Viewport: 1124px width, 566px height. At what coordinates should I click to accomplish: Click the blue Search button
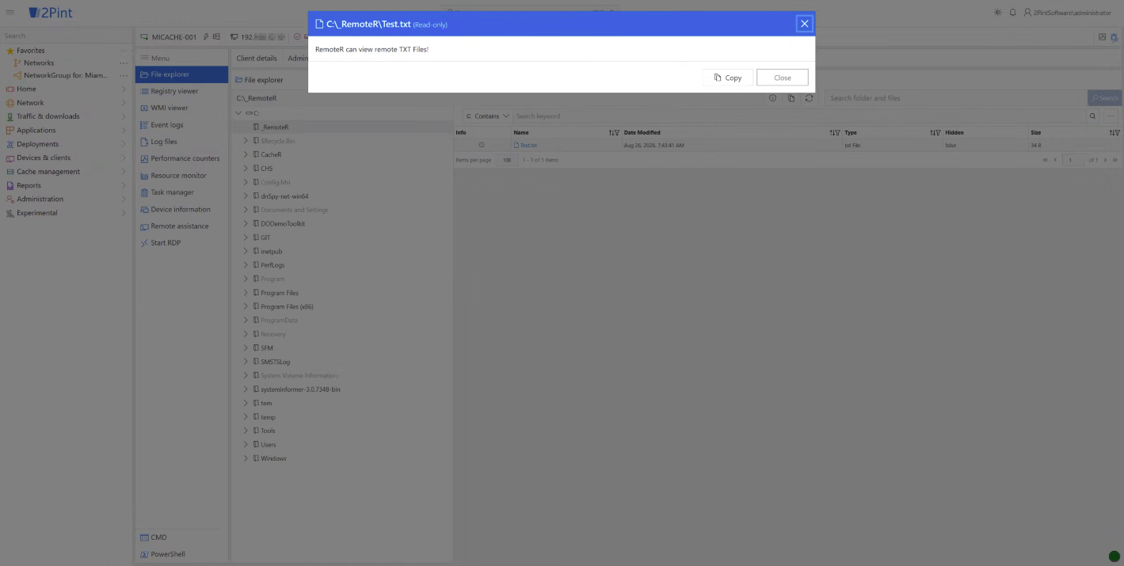pyautogui.click(x=1104, y=98)
